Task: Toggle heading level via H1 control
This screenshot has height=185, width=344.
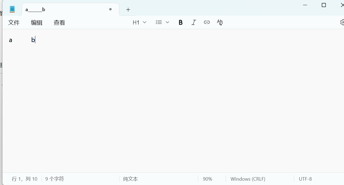Action: (136, 22)
